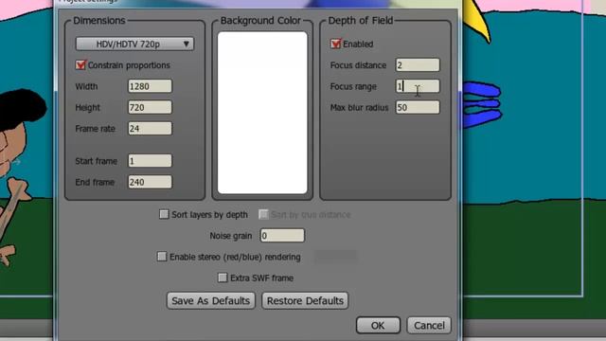Click the Max blur radius field
This screenshot has width=606, height=341.
pyautogui.click(x=418, y=107)
